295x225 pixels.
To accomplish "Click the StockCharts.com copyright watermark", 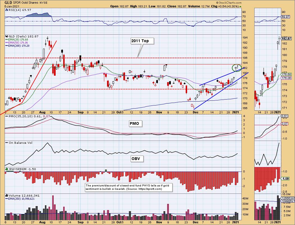I will pyautogui.click(x=229, y=3).
